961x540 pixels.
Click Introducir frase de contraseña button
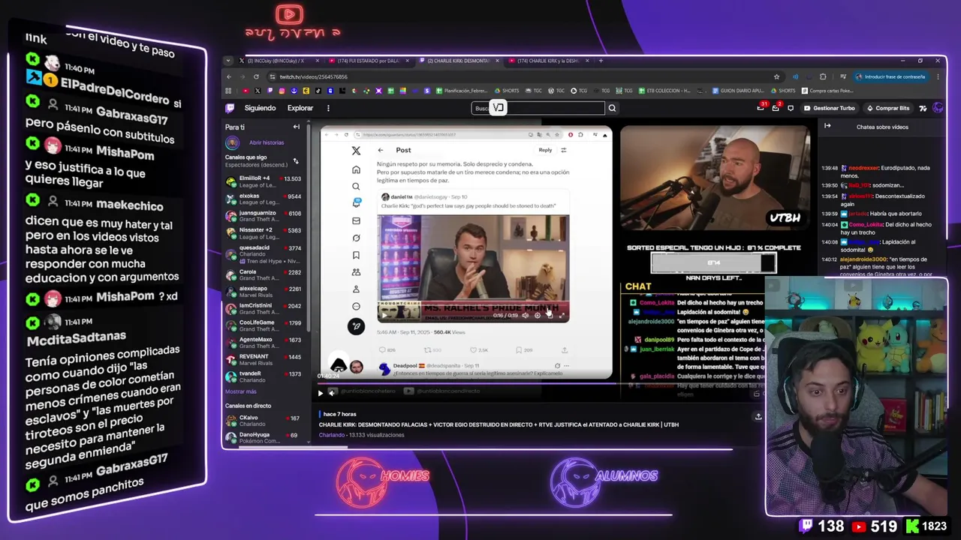(890, 76)
